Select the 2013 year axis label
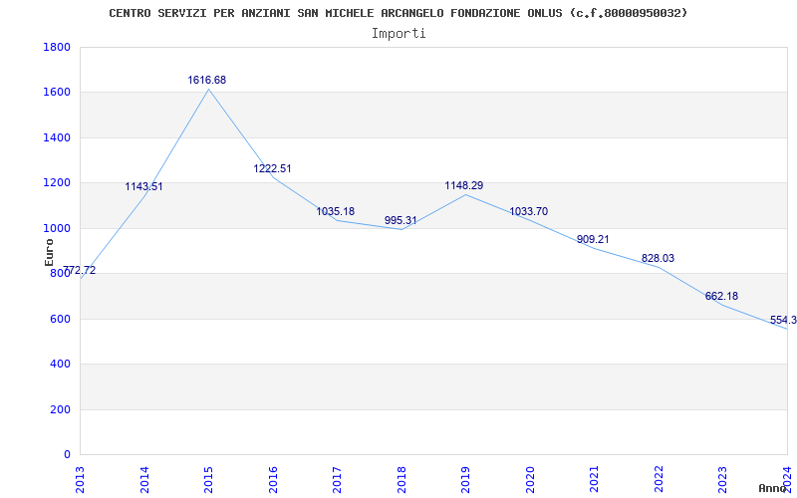797x498 pixels. 81,479
